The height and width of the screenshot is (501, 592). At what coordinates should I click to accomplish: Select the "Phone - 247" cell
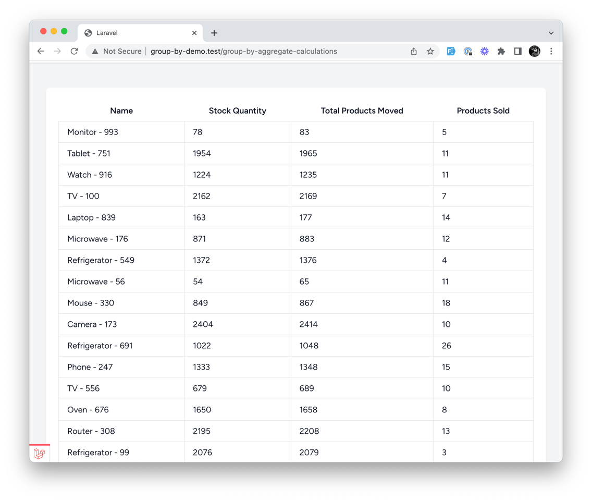tap(121, 367)
